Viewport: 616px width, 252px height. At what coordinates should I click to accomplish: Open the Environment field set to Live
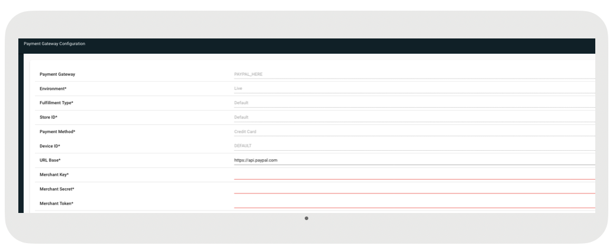(414, 88)
